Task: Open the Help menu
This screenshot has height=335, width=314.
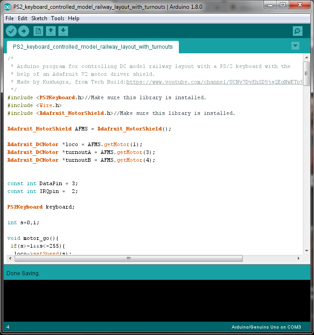Action: (74, 18)
